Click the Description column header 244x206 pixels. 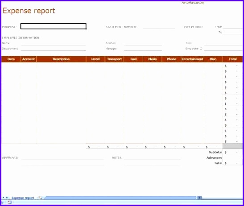tap(61, 59)
